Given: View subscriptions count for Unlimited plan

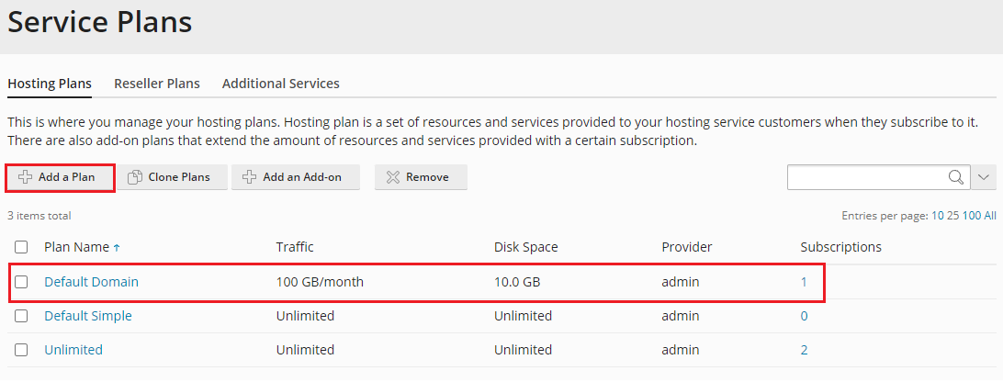Looking at the screenshot, I should 805,350.
